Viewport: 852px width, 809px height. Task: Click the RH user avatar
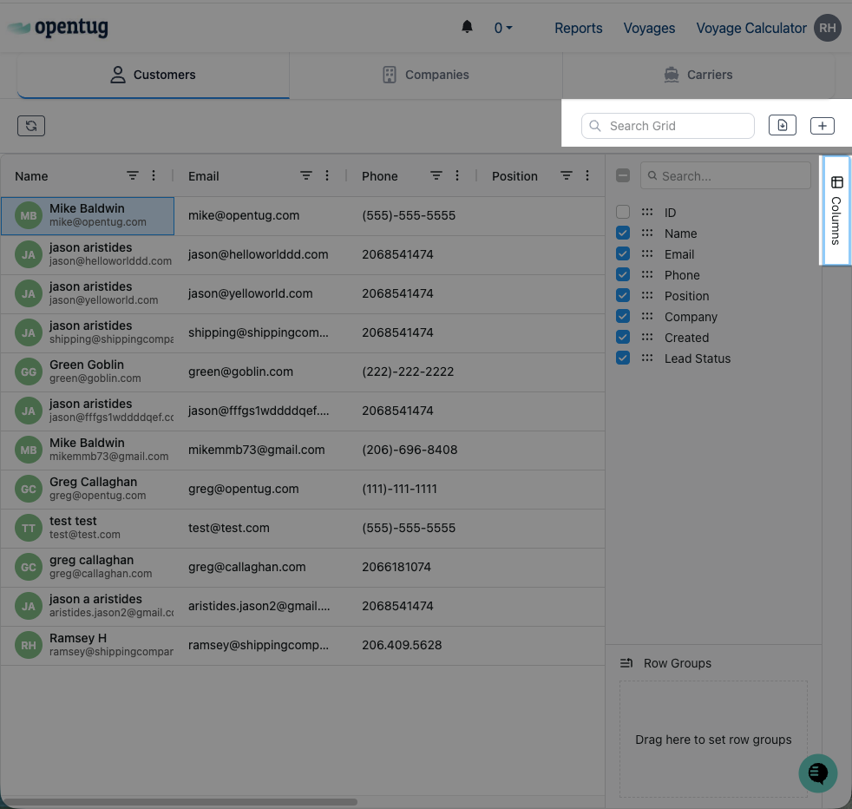(x=828, y=28)
